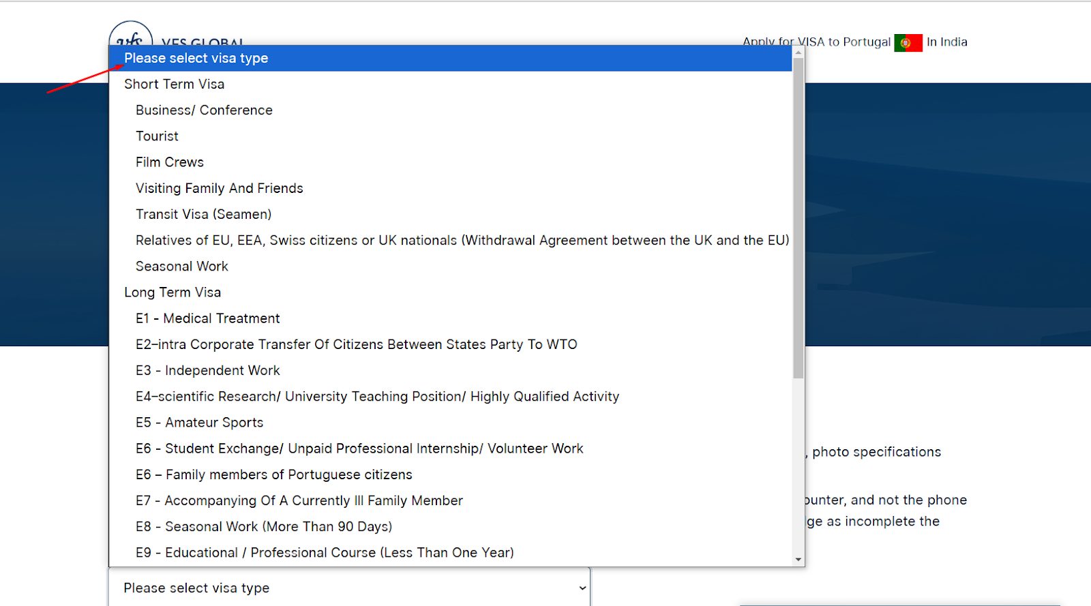The image size is (1091, 606).
Task: Collapse the visa type select box
Action: point(349,588)
